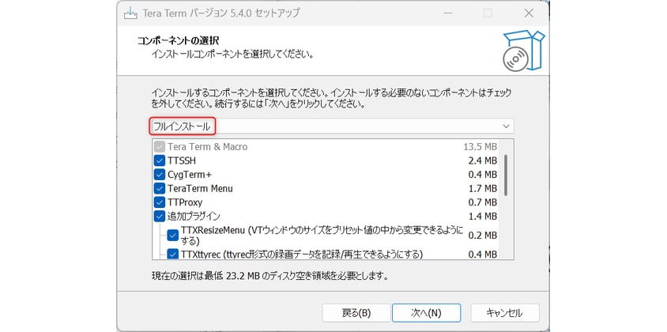
Task: Select the CygTerm+ row label
Action: coord(190,175)
